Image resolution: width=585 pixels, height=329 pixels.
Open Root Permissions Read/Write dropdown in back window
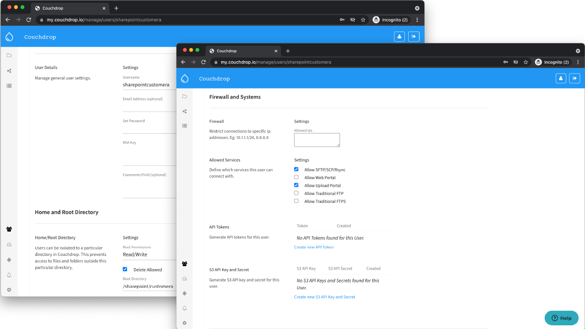(x=149, y=255)
